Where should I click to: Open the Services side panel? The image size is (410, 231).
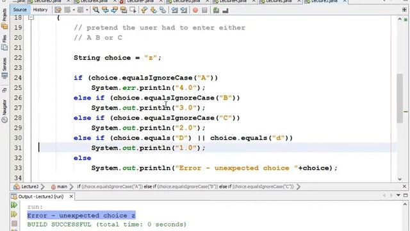(4, 68)
